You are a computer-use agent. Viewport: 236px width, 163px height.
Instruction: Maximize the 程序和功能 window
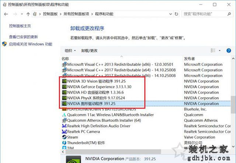click(x=215, y=4)
